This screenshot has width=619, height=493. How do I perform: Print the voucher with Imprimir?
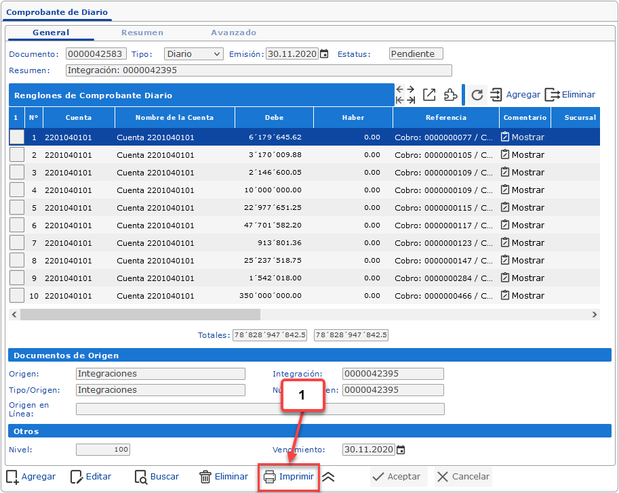pos(289,477)
